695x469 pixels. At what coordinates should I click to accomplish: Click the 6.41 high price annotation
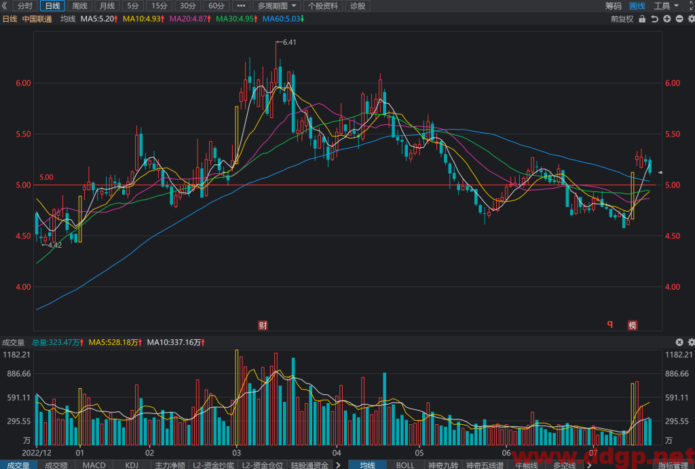point(286,42)
